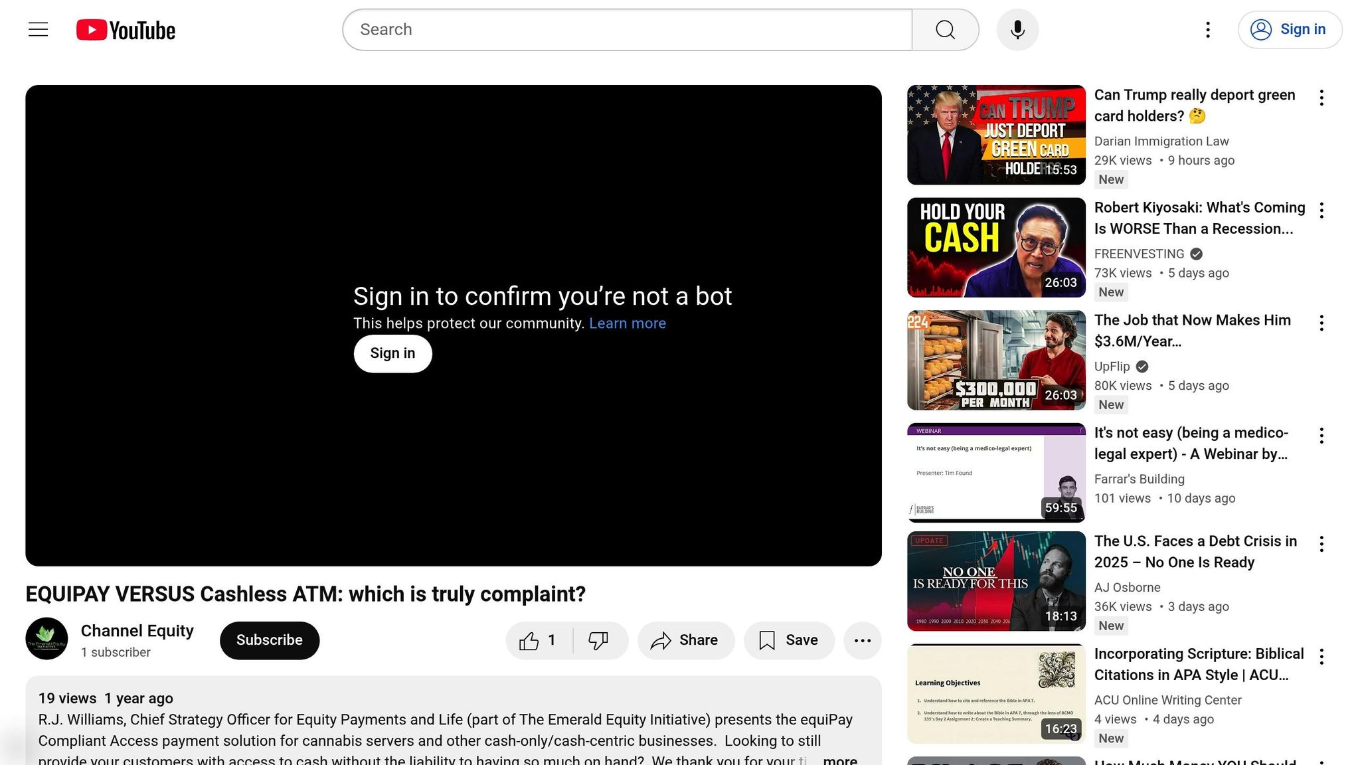The image size is (1360, 765).
Task: Click FREENVESTING verified checkmark badge
Action: click(1196, 254)
